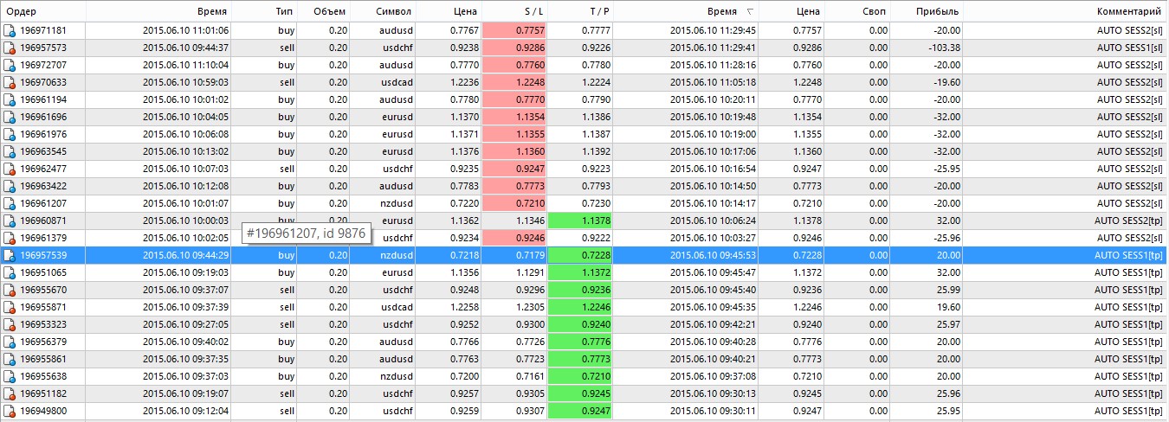The width and height of the screenshot is (1169, 422).
Task: Click red stop loss cell 0.9286
Action: click(514, 48)
